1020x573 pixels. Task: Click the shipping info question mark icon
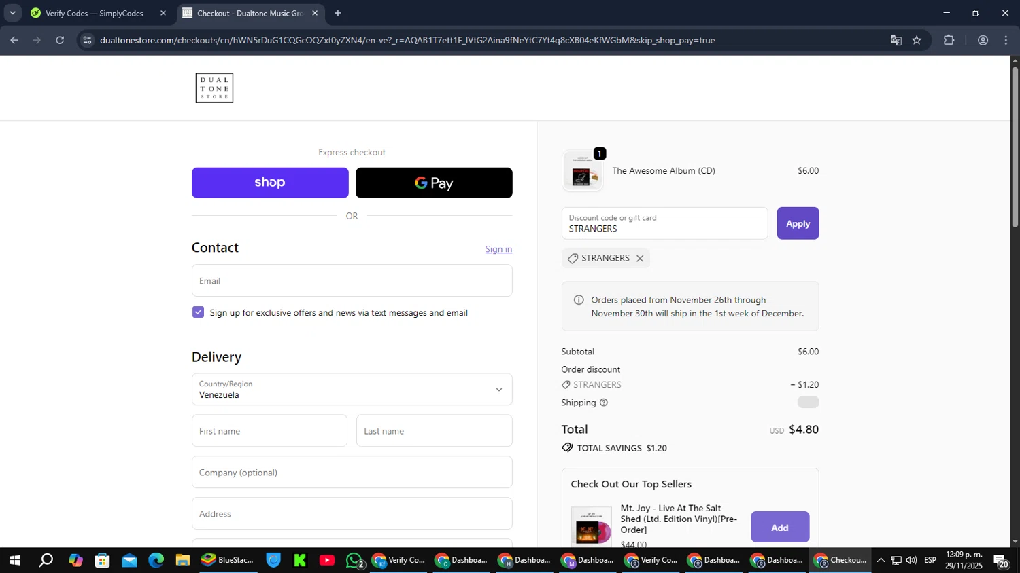click(604, 403)
